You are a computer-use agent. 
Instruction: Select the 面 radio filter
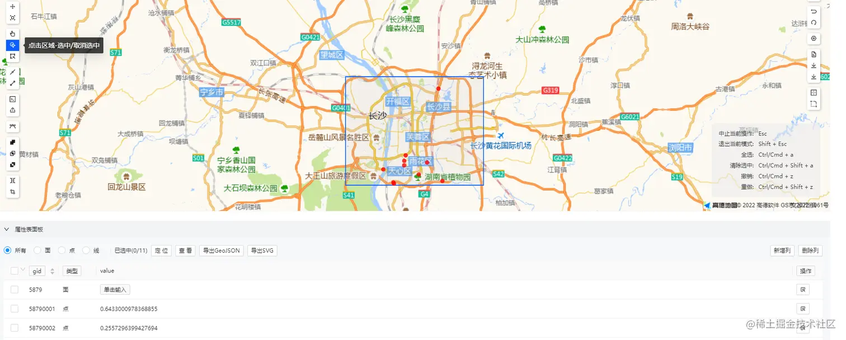(37, 251)
